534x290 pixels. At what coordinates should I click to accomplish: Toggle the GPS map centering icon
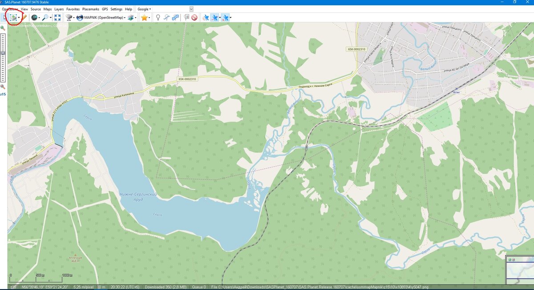pos(226,18)
